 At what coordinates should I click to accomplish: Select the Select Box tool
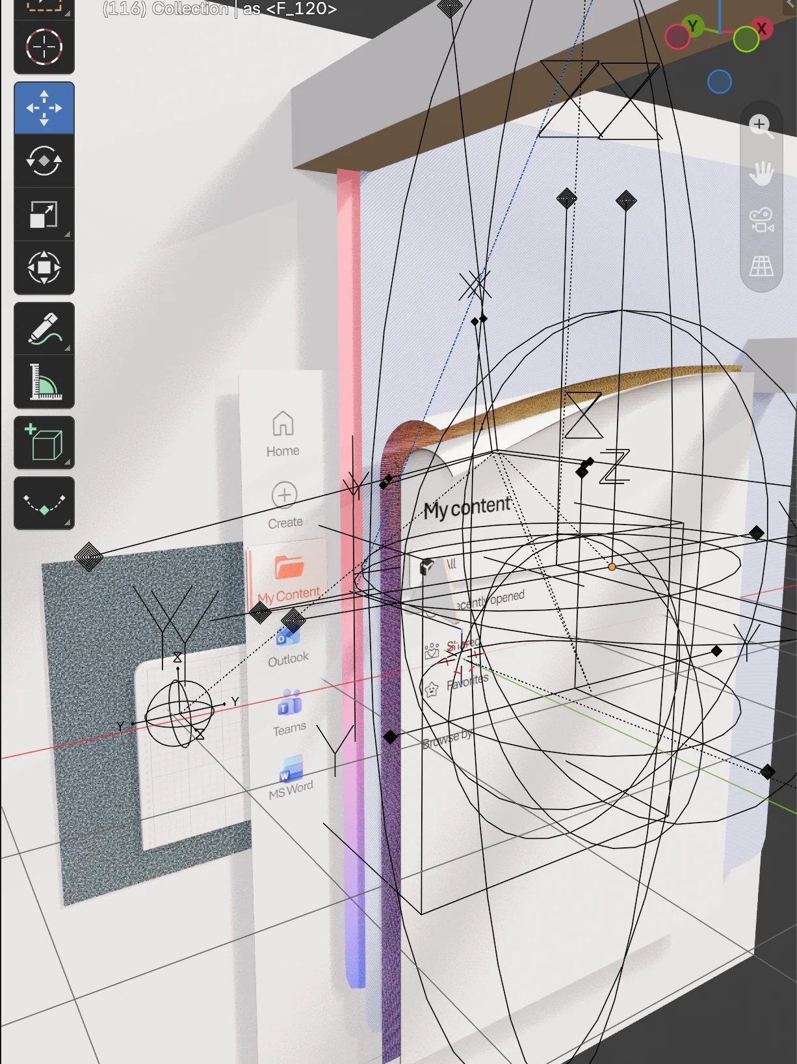tap(44, 7)
